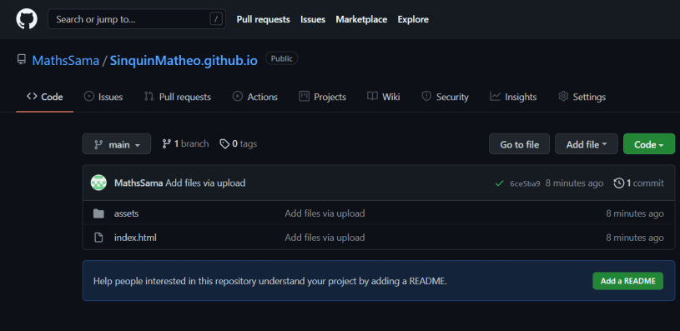The width and height of the screenshot is (680, 331).
Task: Open the Pull requests repository tab
Action: pyautogui.click(x=178, y=97)
